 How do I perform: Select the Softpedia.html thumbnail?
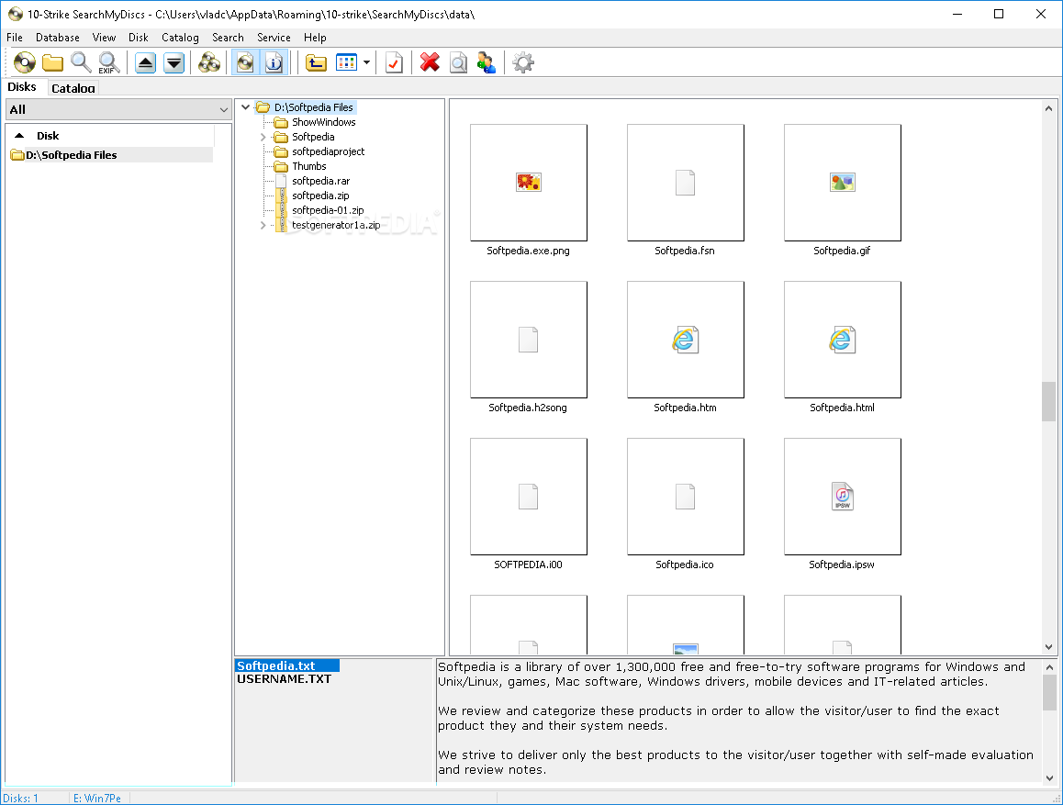[843, 340]
